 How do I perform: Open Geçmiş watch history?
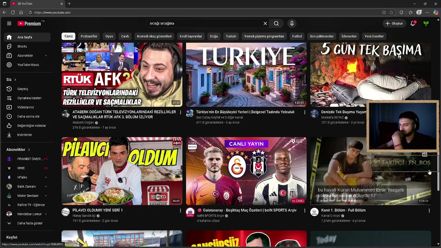coord(28,89)
